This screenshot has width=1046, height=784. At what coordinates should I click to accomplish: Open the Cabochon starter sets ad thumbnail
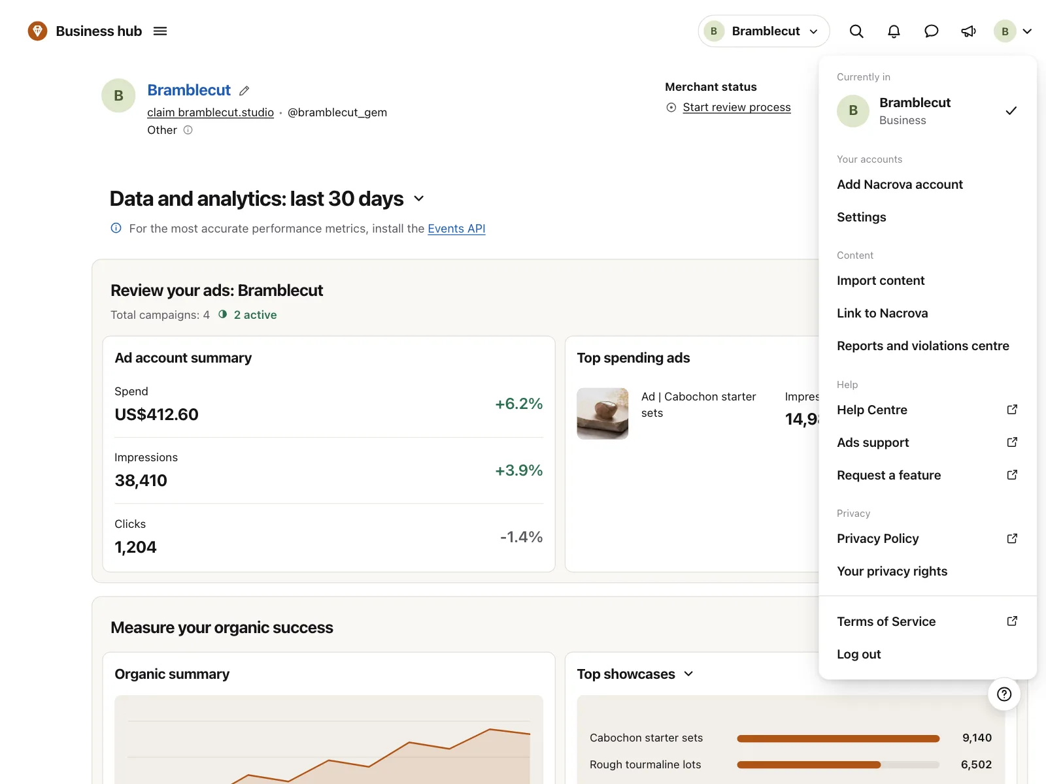click(x=602, y=414)
